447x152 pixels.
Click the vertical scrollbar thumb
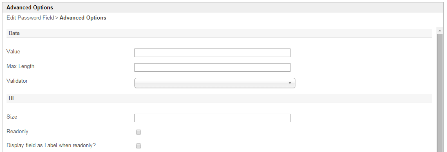coord(440,93)
